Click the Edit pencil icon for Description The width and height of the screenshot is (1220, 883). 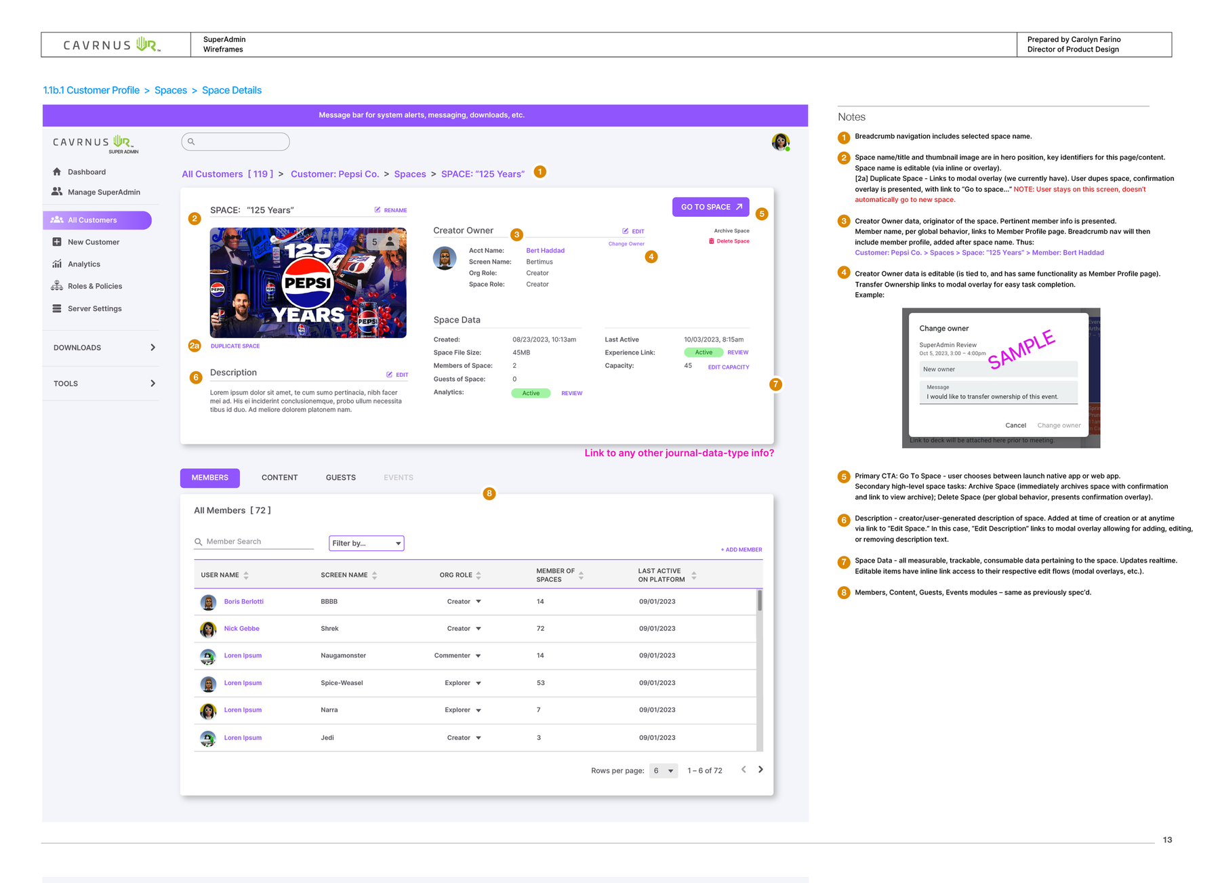point(390,375)
